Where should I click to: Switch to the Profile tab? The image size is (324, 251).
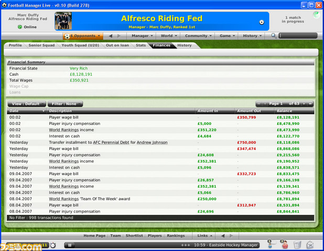(15, 45)
